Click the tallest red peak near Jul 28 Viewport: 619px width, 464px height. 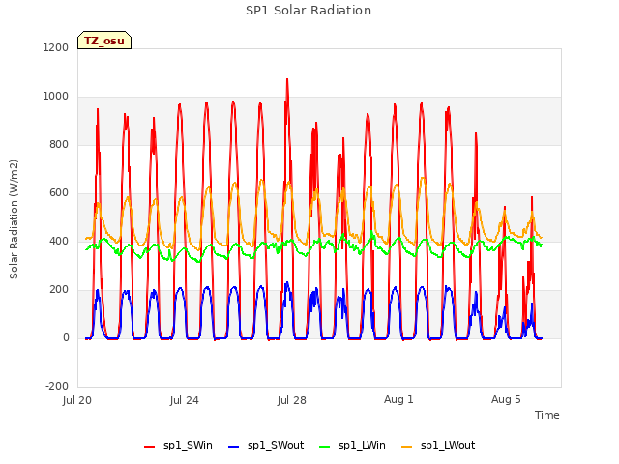coord(287,80)
